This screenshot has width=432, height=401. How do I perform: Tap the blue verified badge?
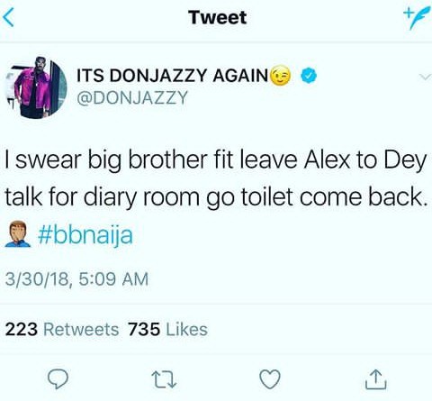[309, 76]
